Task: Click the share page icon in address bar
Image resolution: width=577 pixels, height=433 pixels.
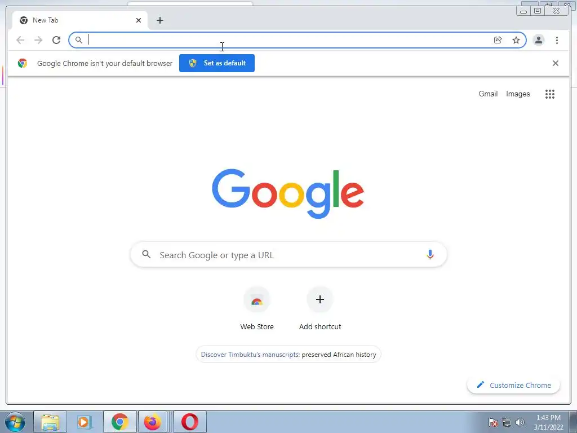Action: (x=498, y=40)
